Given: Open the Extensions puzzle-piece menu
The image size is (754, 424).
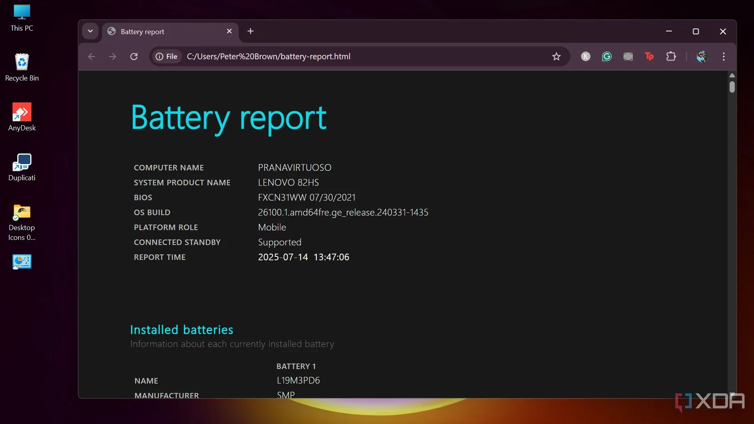Looking at the screenshot, I should (671, 57).
